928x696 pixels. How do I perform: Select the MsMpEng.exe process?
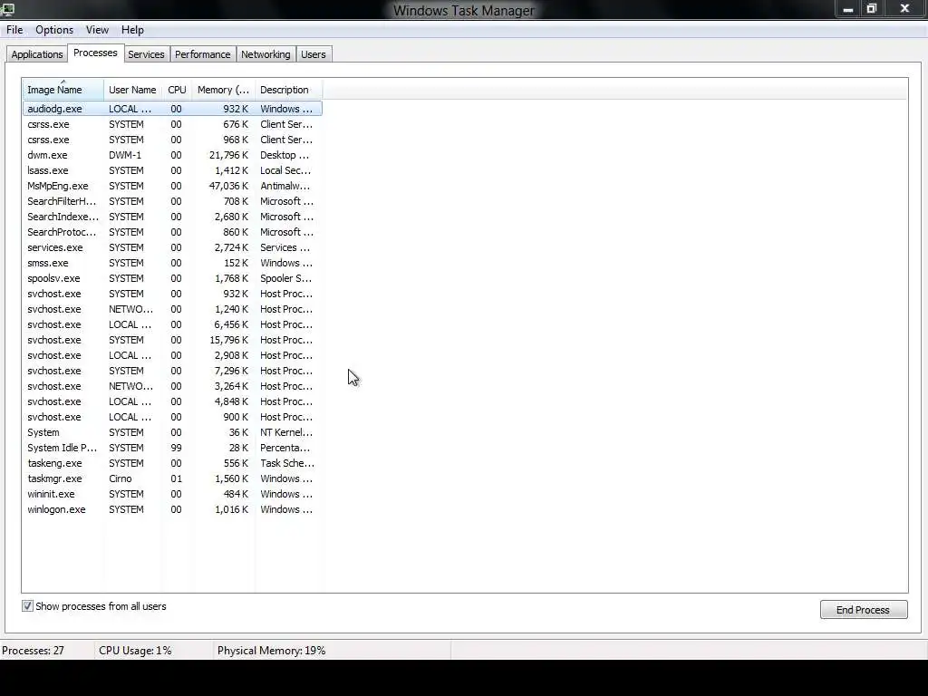pyautogui.click(x=172, y=186)
